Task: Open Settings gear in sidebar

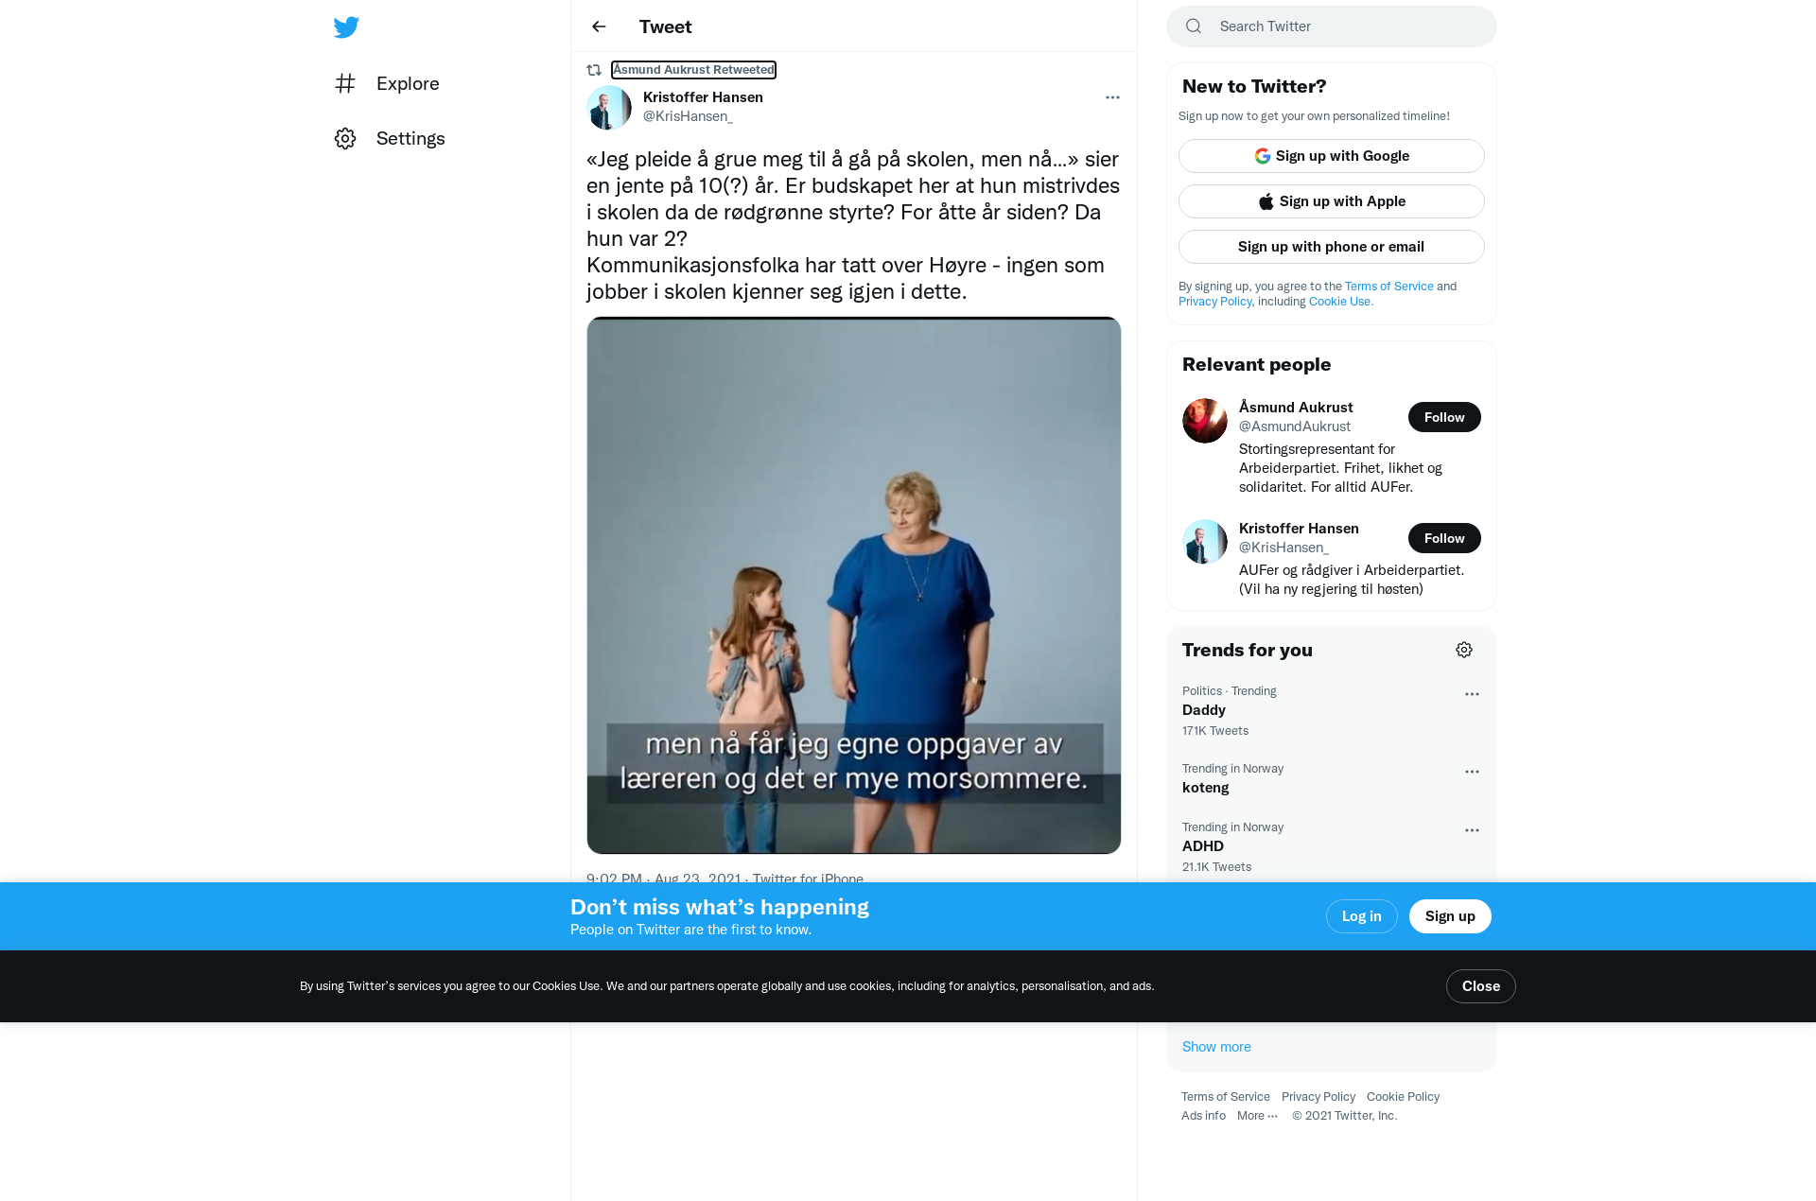Action: (x=345, y=138)
